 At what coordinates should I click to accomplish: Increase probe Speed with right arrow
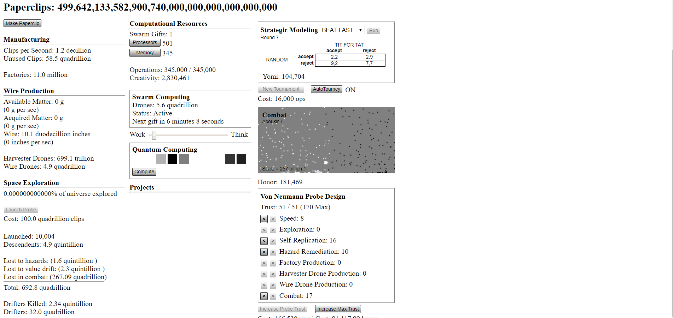pyautogui.click(x=273, y=219)
